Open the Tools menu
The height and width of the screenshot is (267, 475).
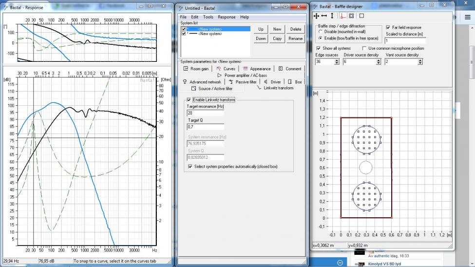208,17
